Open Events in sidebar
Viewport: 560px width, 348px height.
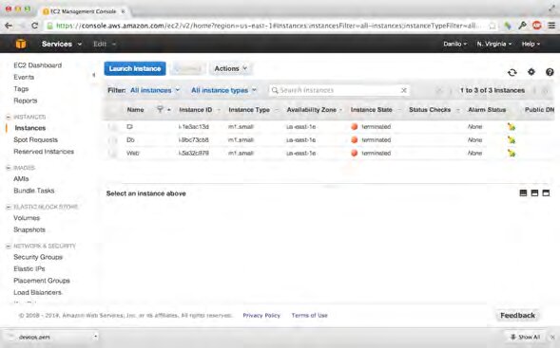24,77
